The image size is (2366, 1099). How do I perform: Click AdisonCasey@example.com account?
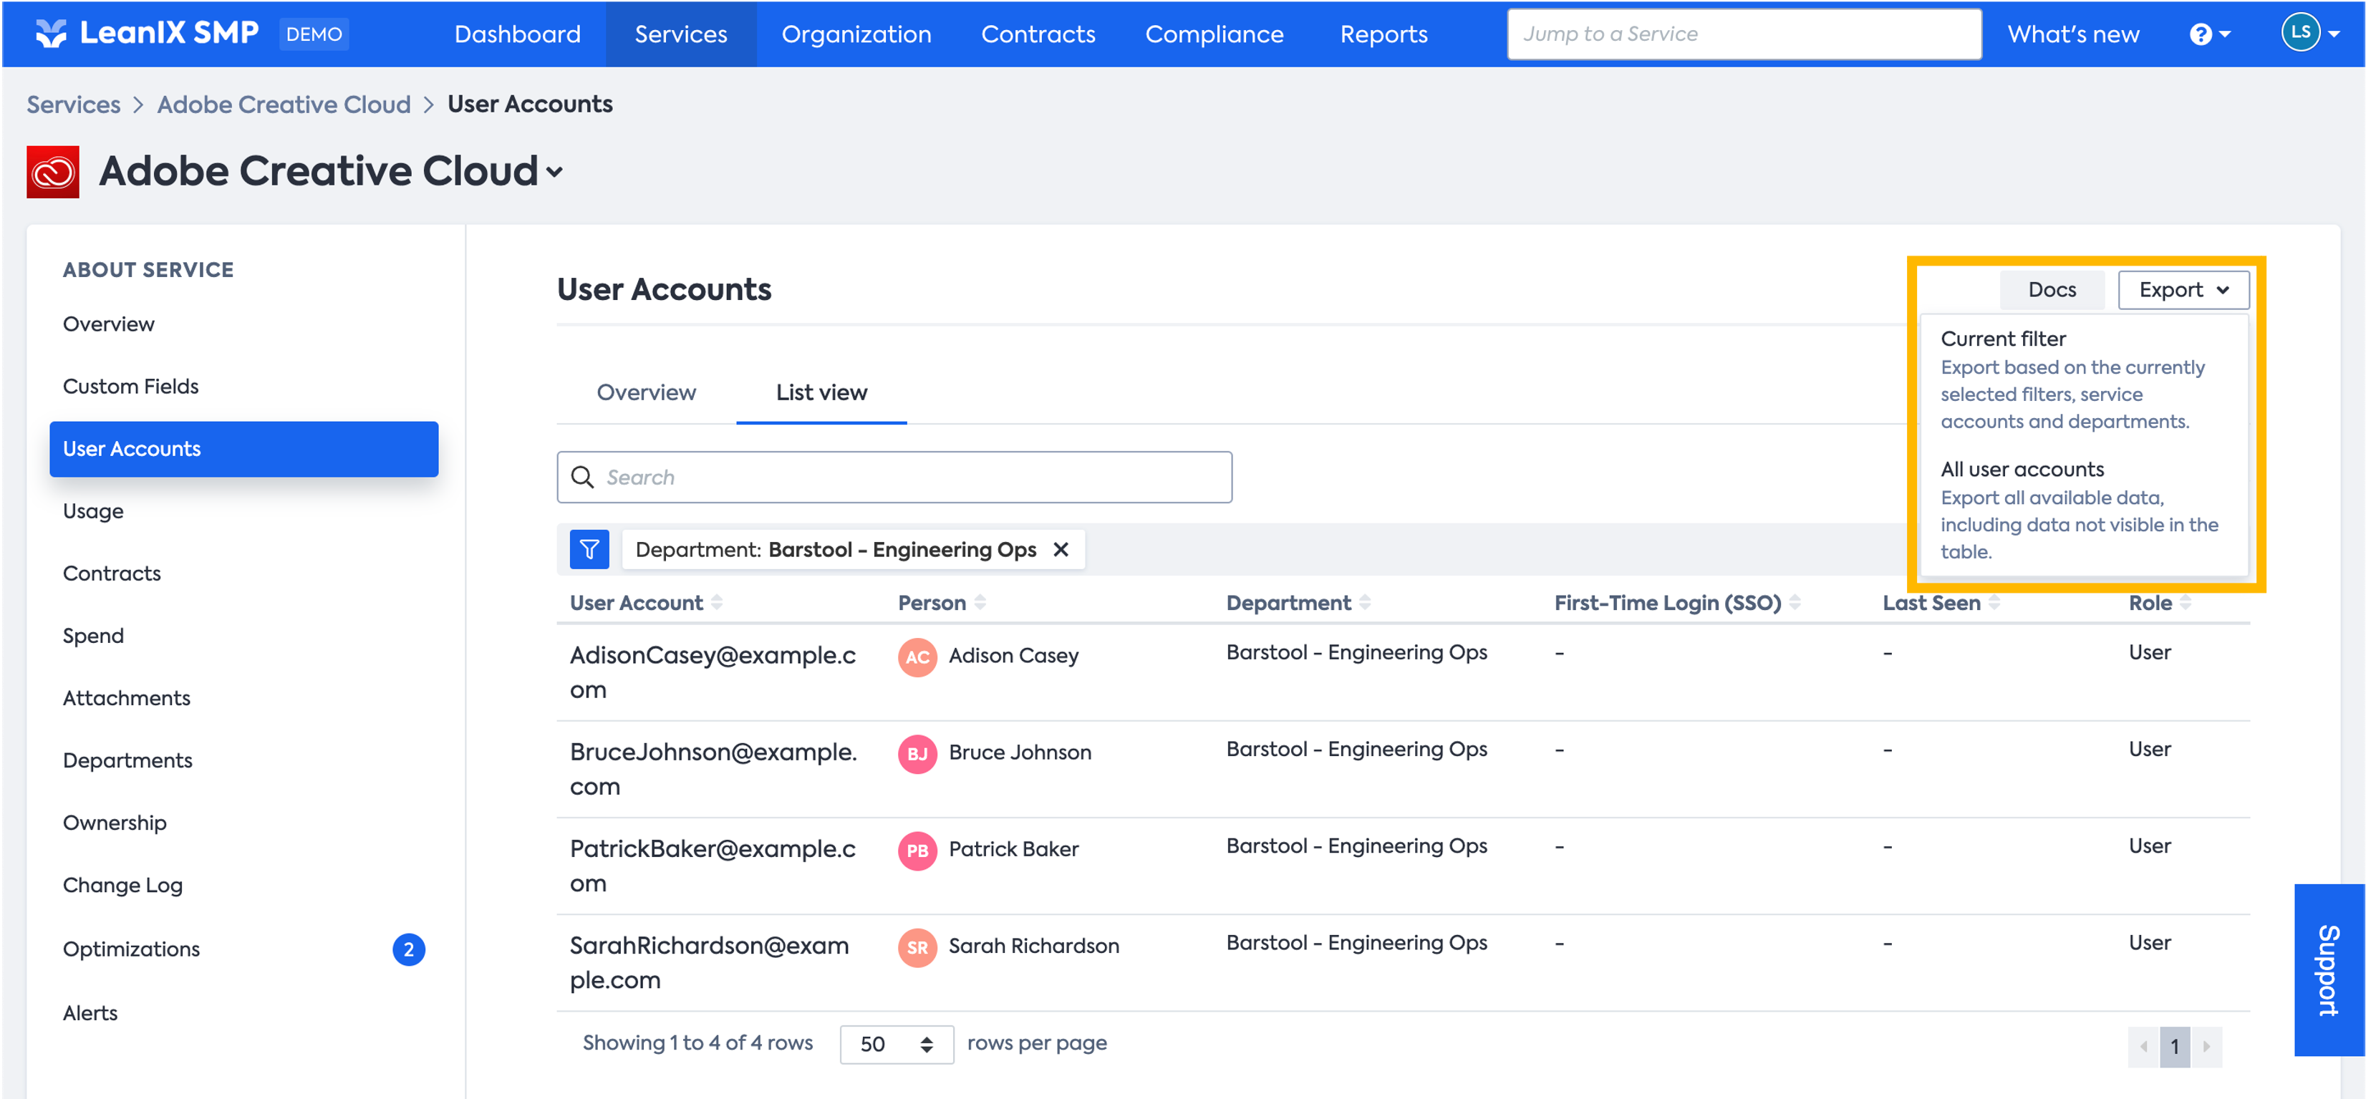(x=712, y=672)
